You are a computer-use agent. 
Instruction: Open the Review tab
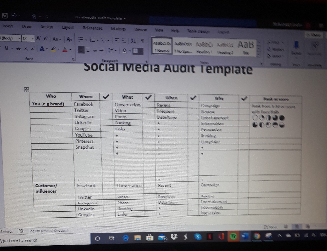pyautogui.click(x=141, y=30)
